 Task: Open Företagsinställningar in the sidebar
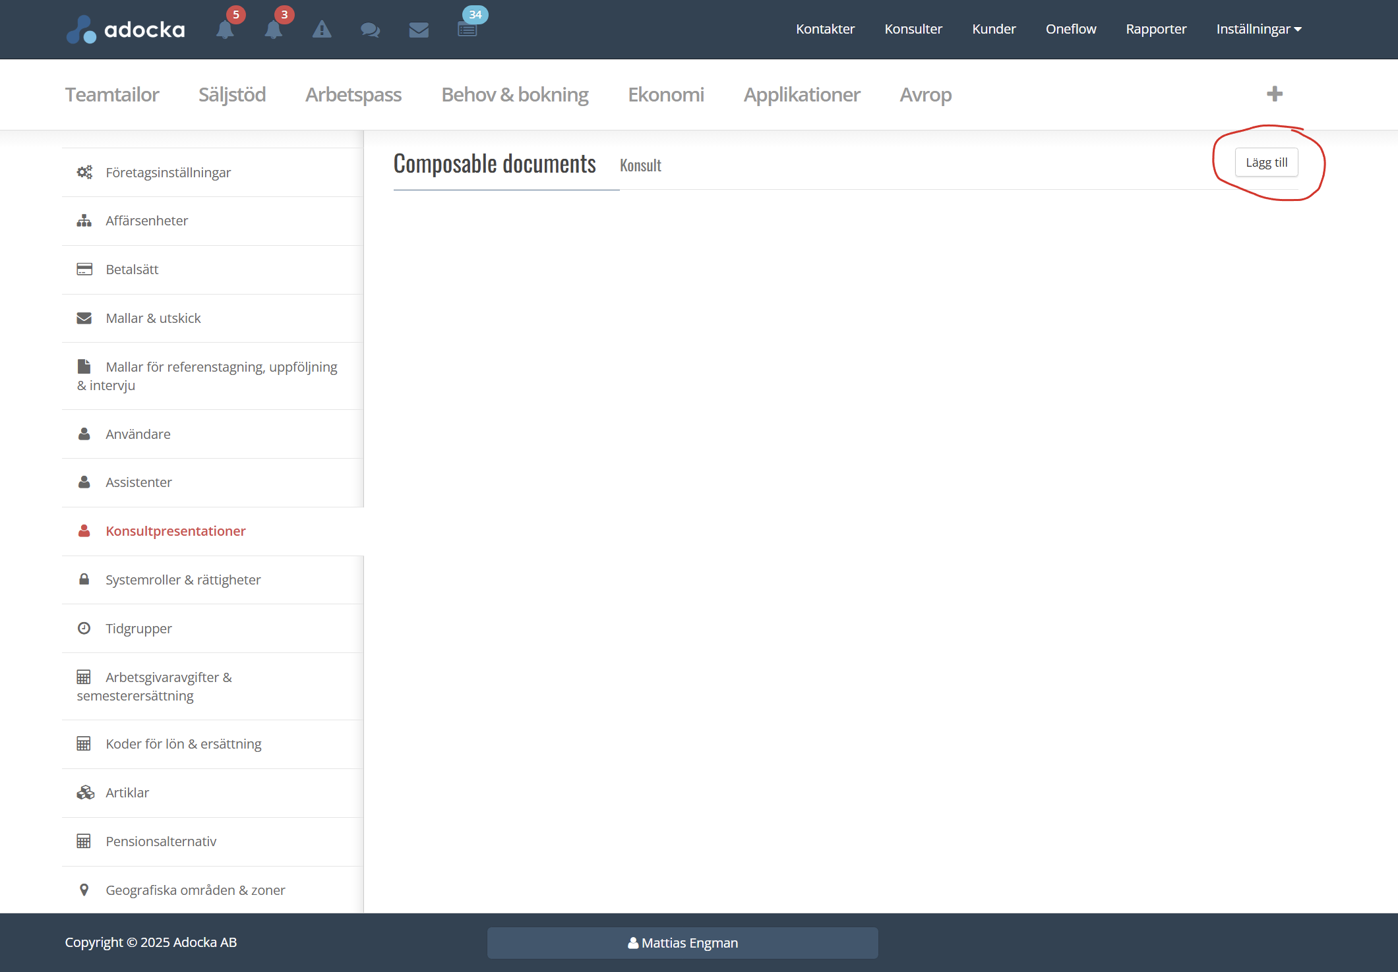click(168, 173)
